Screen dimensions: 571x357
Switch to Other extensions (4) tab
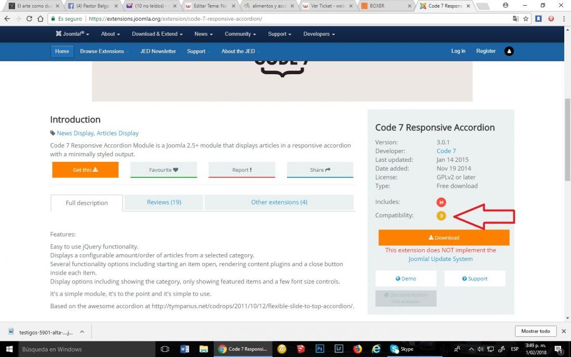click(279, 202)
